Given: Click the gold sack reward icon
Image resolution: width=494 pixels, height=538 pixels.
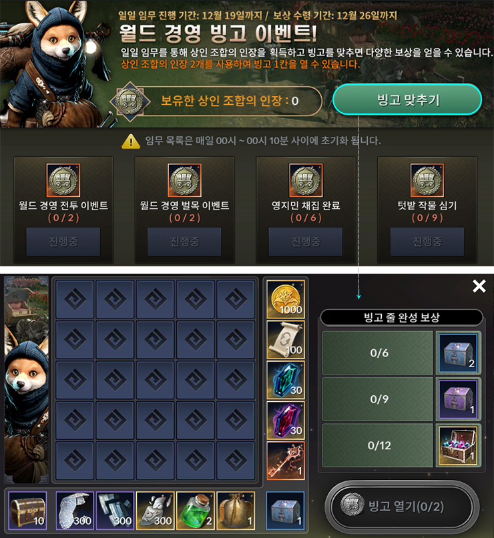Looking at the screenshot, I should pyautogui.click(x=236, y=511).
